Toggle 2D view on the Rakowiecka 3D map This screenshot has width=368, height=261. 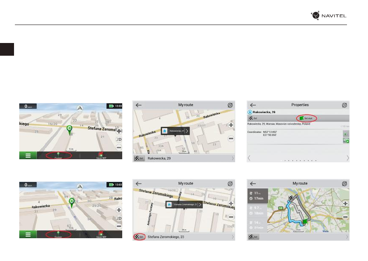tap(119, 218)
